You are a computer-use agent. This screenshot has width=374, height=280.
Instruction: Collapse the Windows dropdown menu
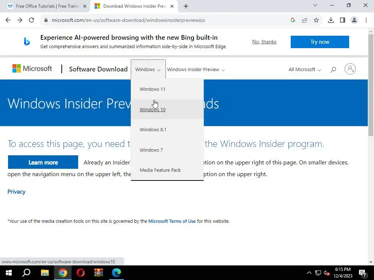point(148,70)
